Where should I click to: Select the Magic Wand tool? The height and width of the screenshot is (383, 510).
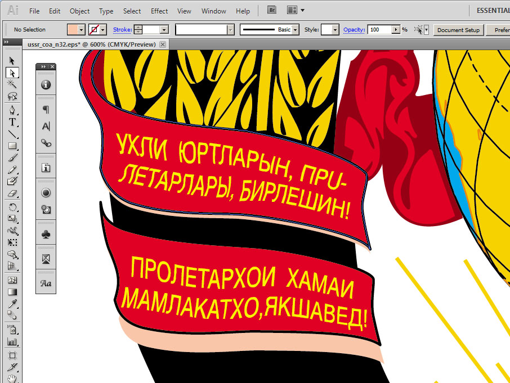(x=12, y=84)
